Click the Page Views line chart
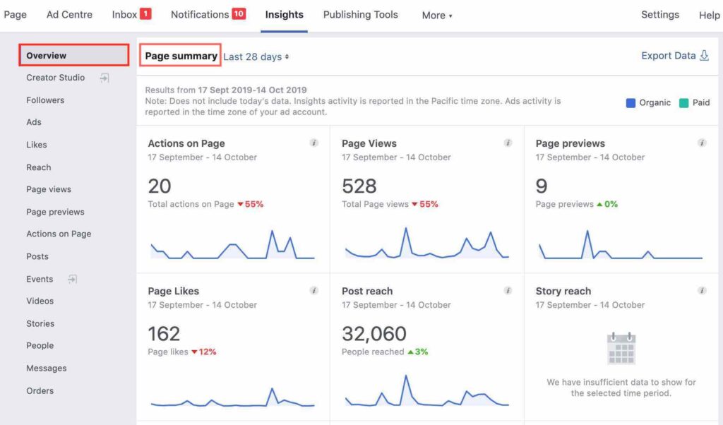Viewport: 723px width, 425px height. (427, 243)
